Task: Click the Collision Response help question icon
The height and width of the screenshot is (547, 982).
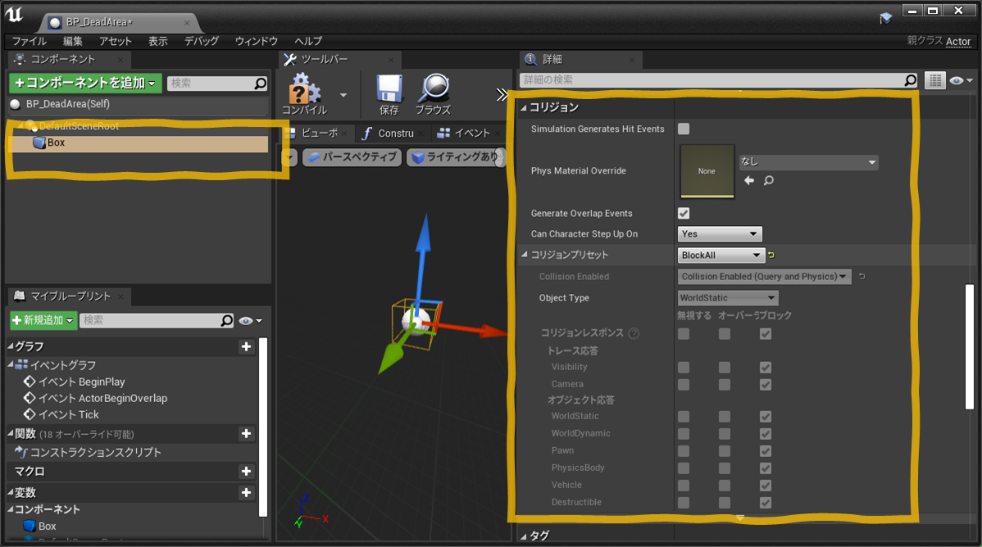Action: 634,333
